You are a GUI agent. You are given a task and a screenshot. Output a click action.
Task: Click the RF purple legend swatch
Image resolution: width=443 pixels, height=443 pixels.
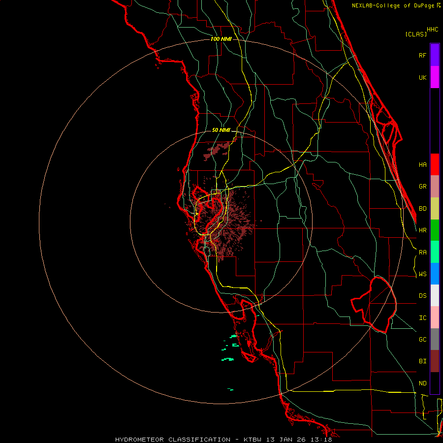coord(435,55)
